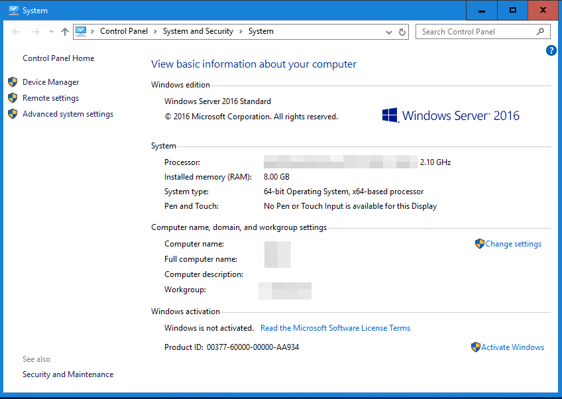Click '64-bit Operating System, x64-based processor'

click(344, 192)
